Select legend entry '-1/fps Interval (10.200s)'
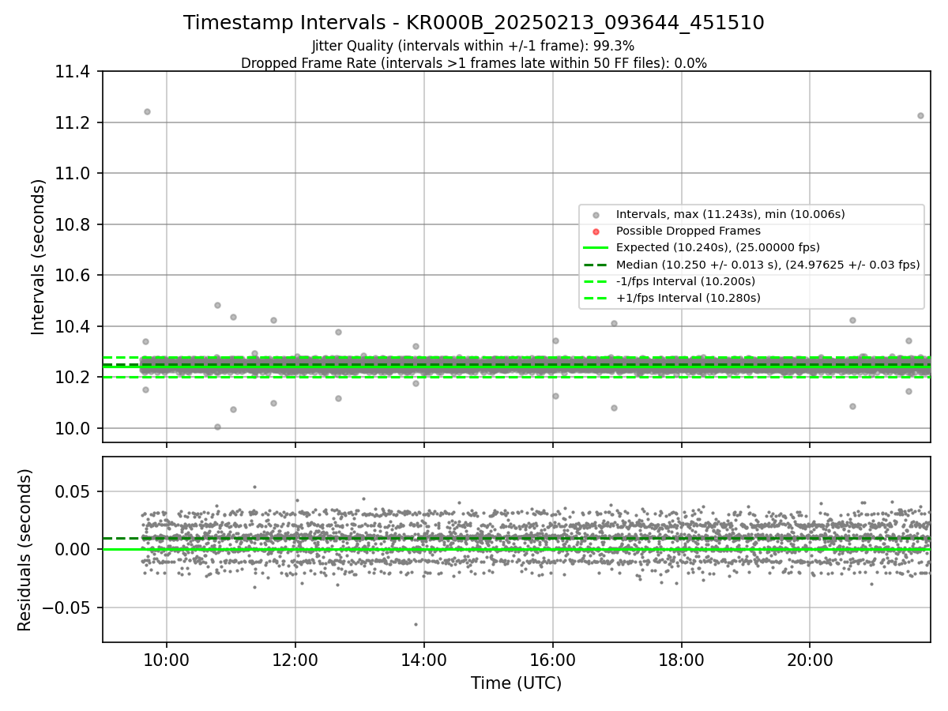Viewport: 948px width, 711px height. [x=686, y=281]
